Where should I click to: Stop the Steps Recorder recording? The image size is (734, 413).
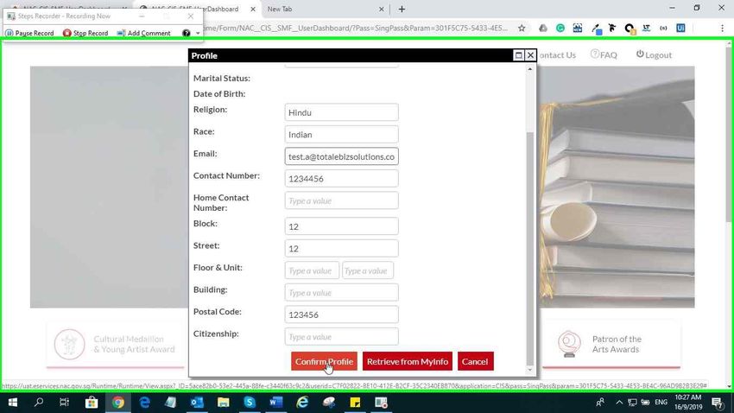point(85,33)
